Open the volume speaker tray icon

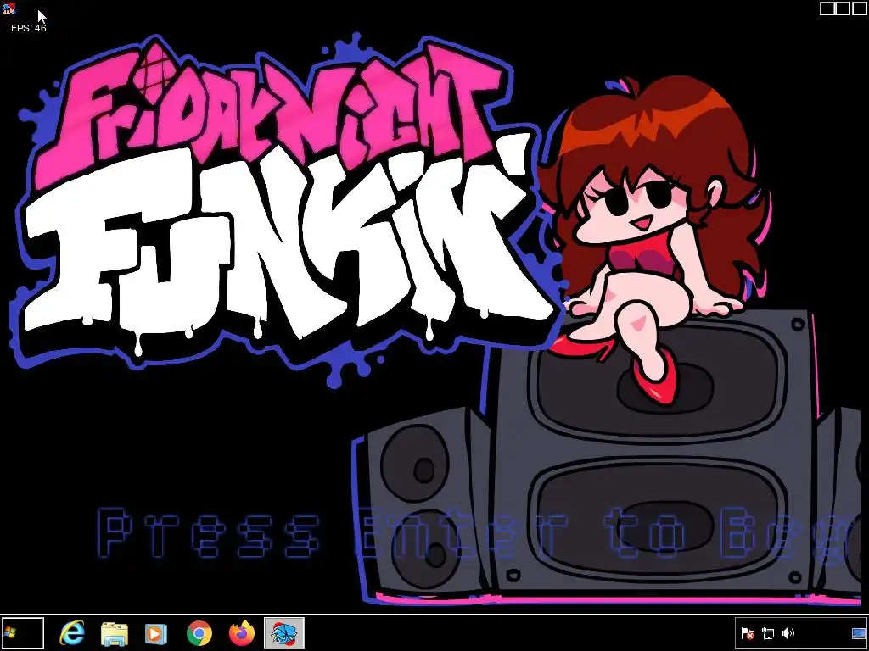pos(788,633)
